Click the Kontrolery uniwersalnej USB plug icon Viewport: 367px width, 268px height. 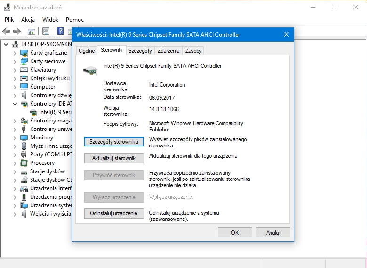point(24,129)
